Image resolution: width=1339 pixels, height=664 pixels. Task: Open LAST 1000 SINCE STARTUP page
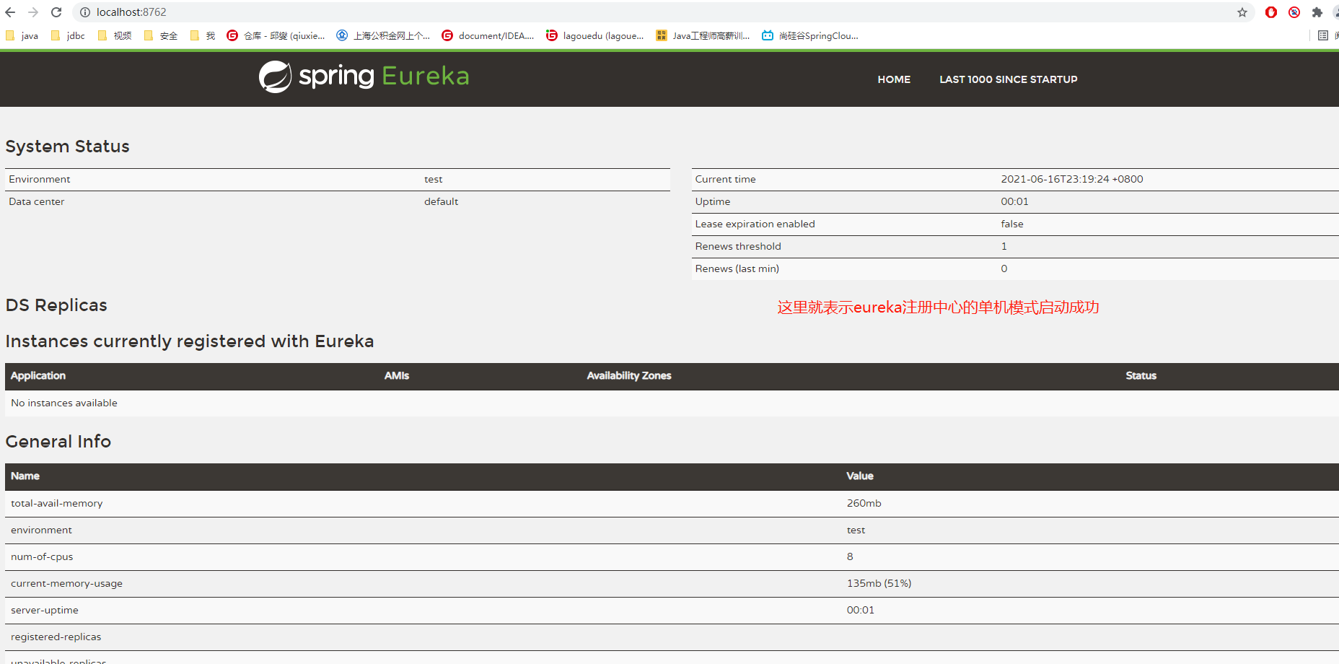pyautogui.click(x=1008, y=79)
